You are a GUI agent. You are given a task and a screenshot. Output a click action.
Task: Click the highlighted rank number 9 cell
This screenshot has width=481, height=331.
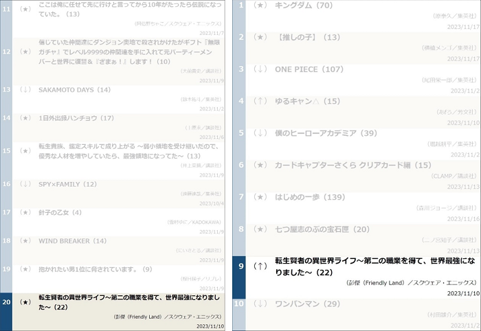pyautogui.click(x=239, y=277)
